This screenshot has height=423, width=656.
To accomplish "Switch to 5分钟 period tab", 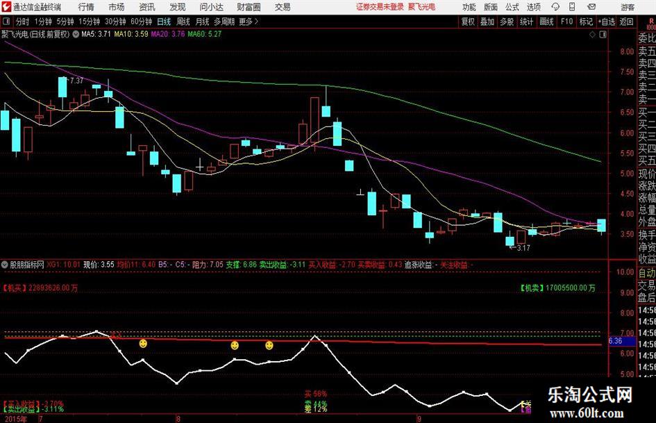I will pos(65,22).
